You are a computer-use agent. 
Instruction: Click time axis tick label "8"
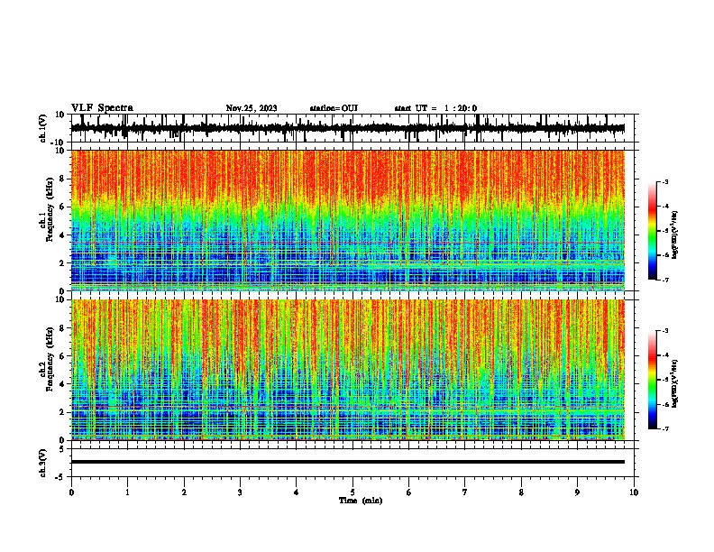click(521, 492)
